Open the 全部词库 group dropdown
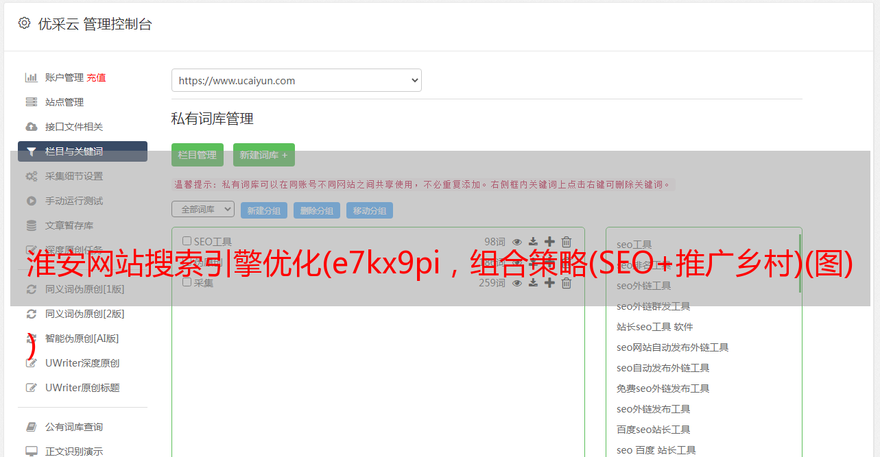 pos(203,209)
